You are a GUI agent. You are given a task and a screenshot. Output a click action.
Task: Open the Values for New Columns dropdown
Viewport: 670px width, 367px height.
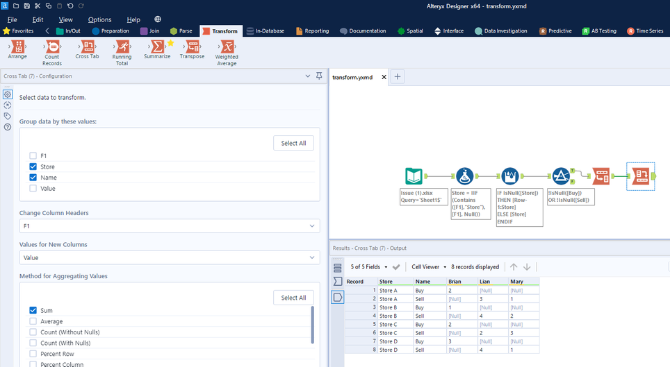[170, 257]
